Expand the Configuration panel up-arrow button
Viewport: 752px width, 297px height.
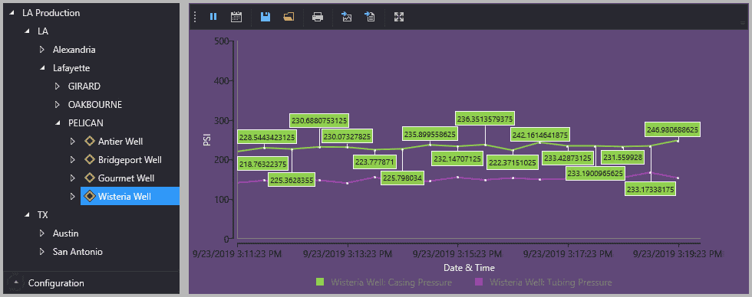pos(16,282)
